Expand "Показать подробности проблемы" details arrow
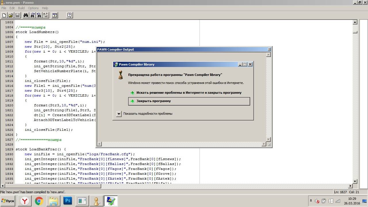 [119, 114]
